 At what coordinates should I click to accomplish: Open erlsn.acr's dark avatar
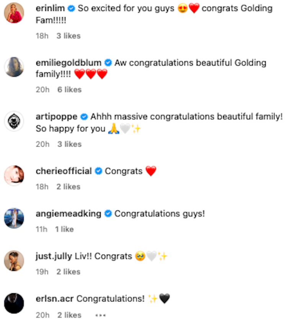(14, 303)
